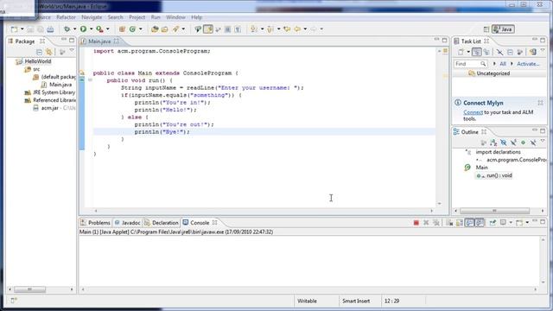
Task: Open the New file dropdown arrow
Action: pyautogui.click(x=22, y=29)
